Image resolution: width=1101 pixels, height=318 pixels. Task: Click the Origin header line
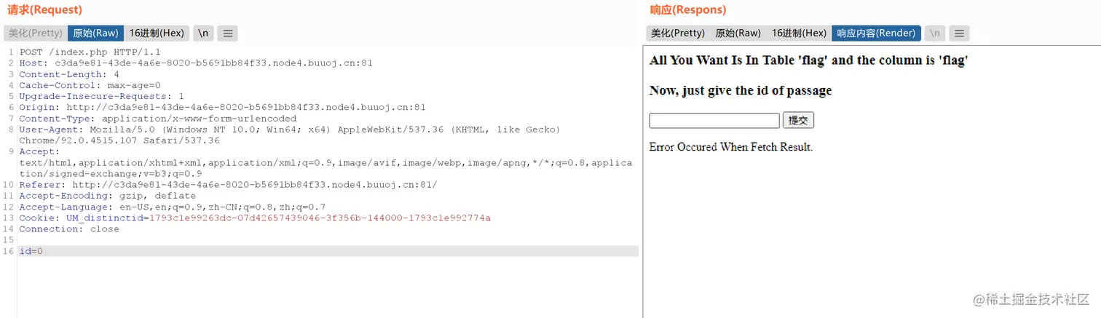click(223, 107)
